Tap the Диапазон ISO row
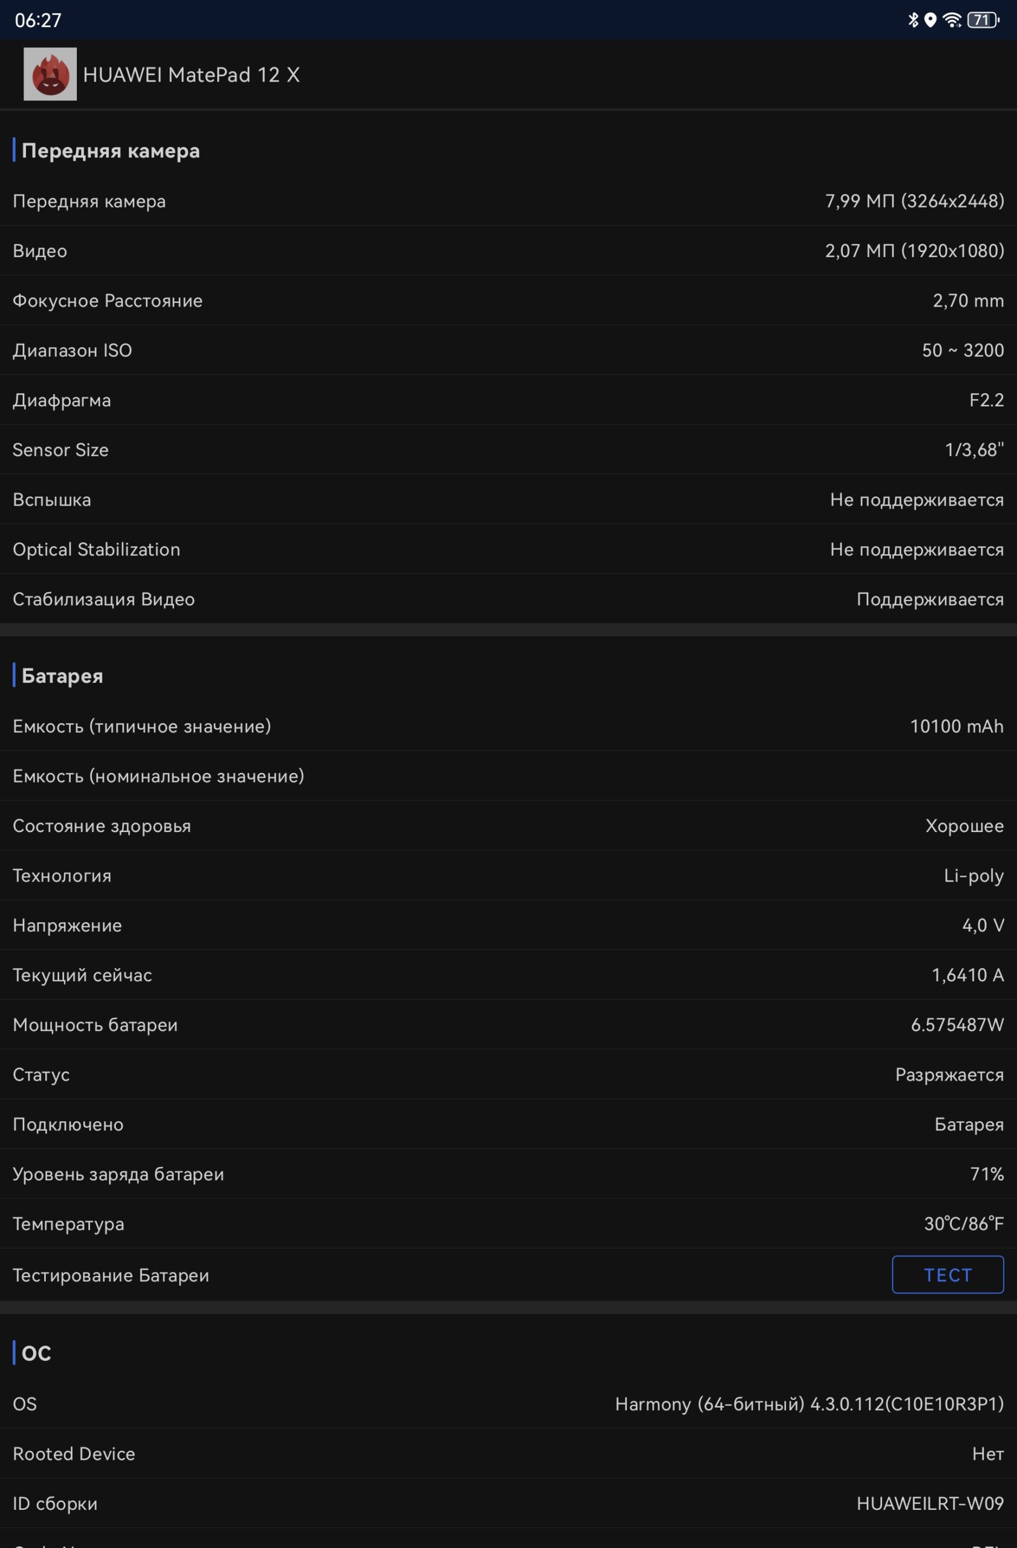Screen dimensions: 1017x1548 (x=508, y=350)
